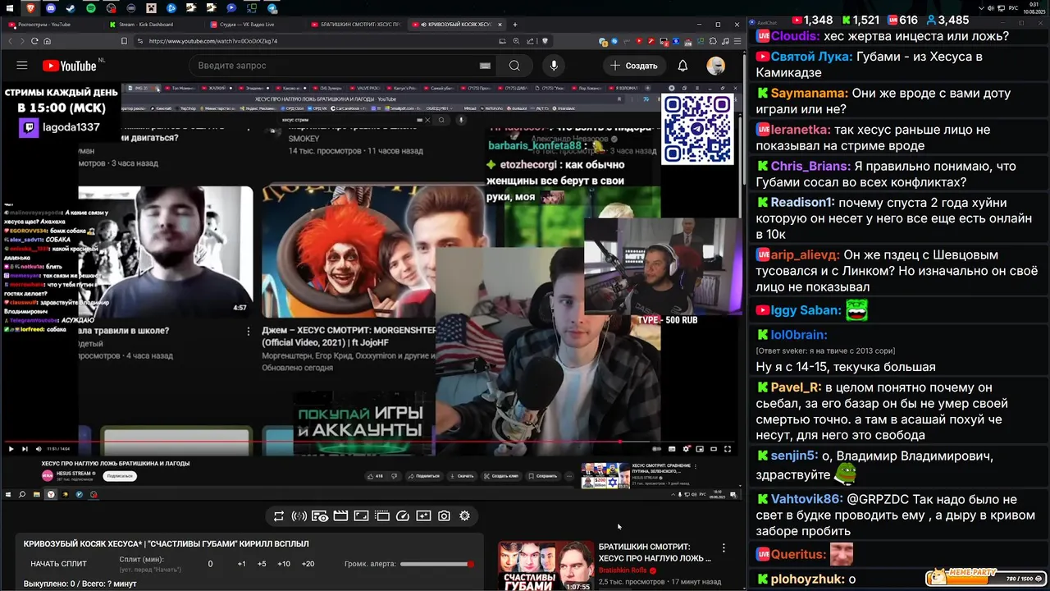Skip to next video in player controls
Viewport: 1050px width, 591px height.
click(25, 449)
